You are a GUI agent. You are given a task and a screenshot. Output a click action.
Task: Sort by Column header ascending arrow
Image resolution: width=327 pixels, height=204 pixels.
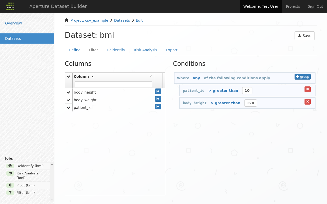93,76
